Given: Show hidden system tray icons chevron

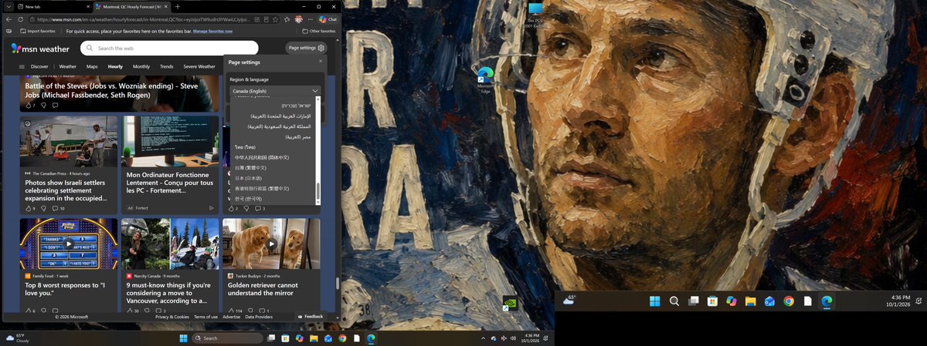Looking at the screenshot, I should [484, 338].
